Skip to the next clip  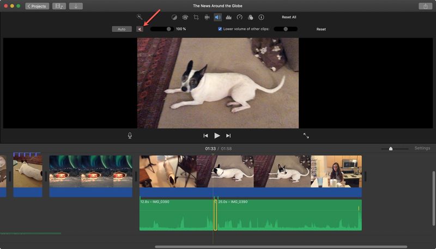coord(228,136)
